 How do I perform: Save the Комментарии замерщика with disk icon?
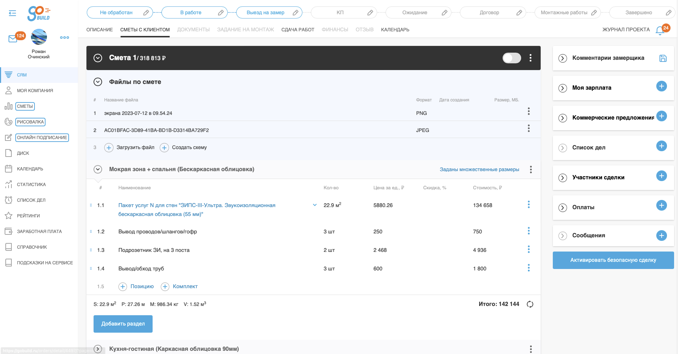coord(663,58)
